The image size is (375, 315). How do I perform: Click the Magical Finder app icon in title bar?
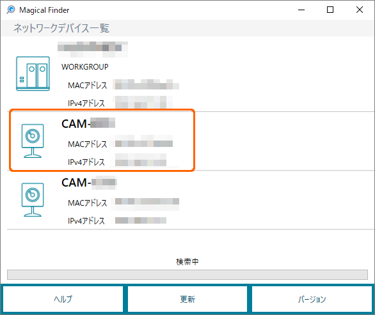point(11,10)
